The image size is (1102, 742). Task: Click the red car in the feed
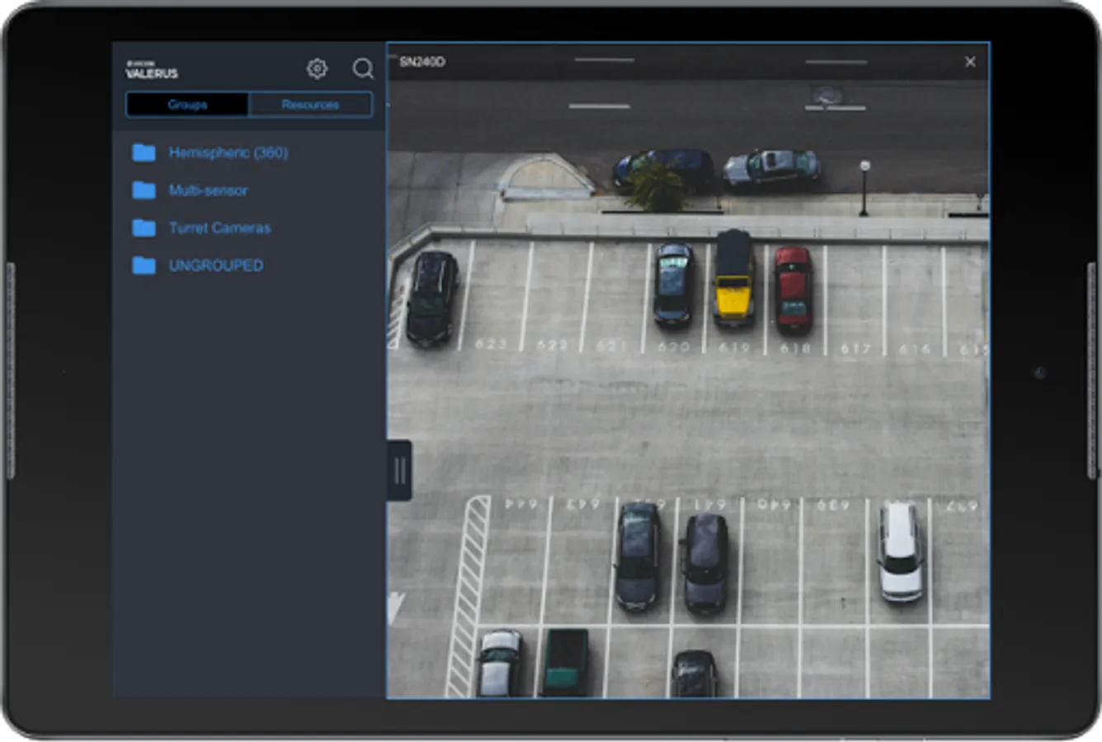794,289
